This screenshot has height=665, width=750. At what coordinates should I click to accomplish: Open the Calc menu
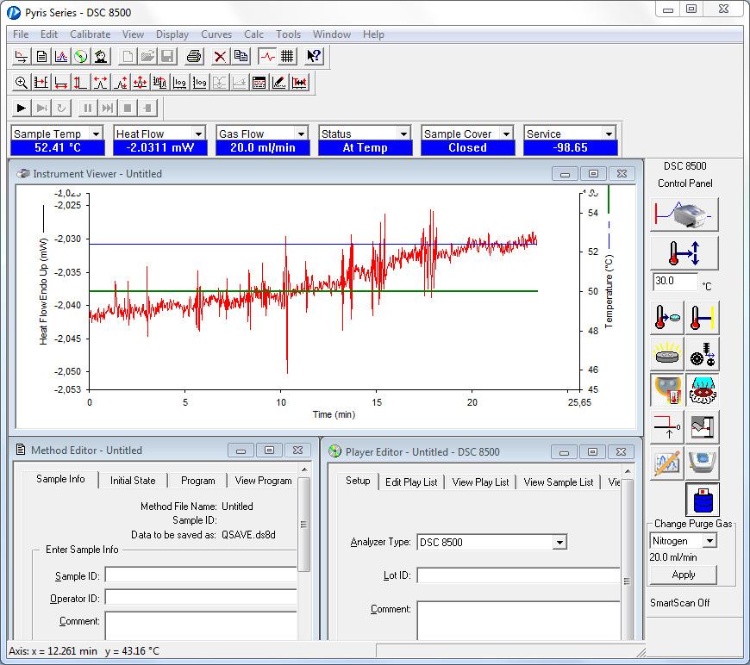(253, 34)
